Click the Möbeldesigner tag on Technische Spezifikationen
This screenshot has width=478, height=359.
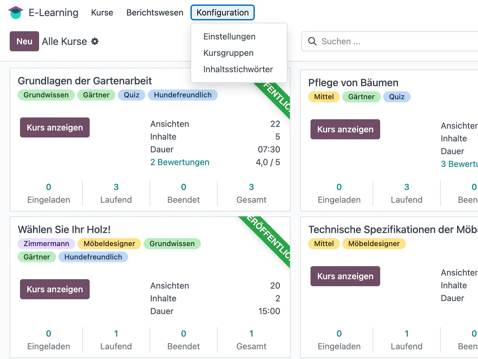tap(374, 243)
